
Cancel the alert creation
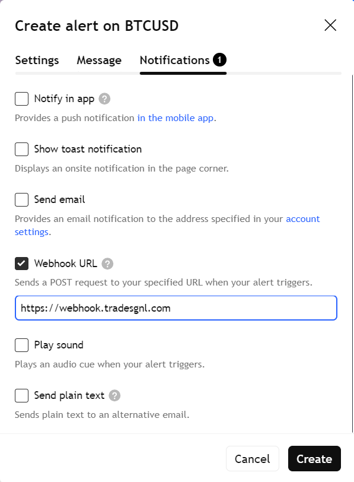(x=252, y=458)
